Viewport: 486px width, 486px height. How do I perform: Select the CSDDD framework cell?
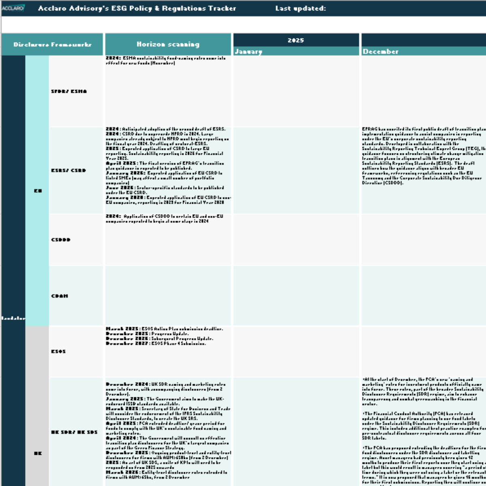(76, 240)
